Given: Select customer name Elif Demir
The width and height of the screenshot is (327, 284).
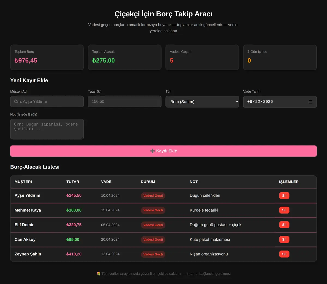Looking at the screenshot, I should point(24,225).
